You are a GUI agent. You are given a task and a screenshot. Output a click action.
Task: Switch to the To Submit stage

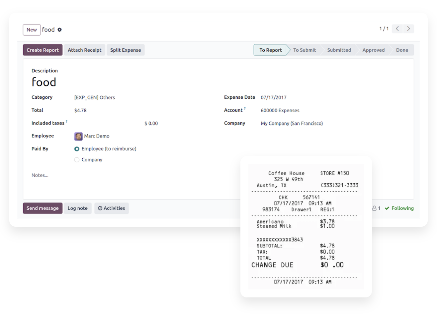[305, 50]
